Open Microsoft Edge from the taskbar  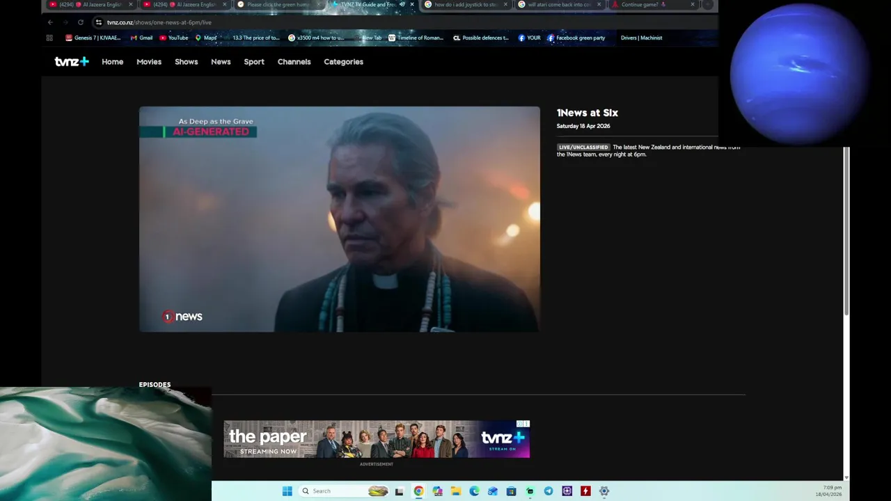tap(474, 491)
